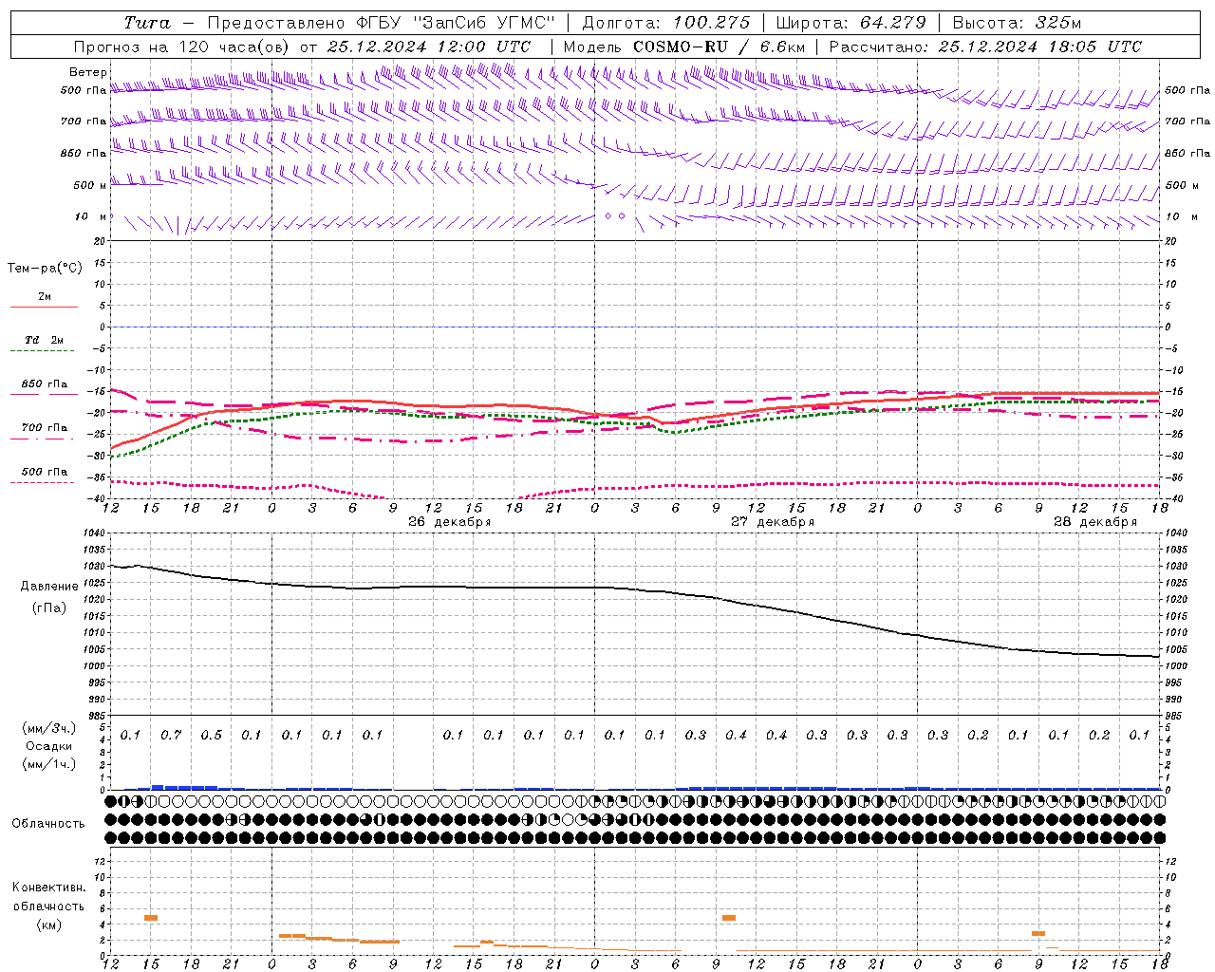This screenshot has height=972, width=1215.
Task: Click the "0.5" precipitation value
Action: pyautogui.click(x=211, y=735)
